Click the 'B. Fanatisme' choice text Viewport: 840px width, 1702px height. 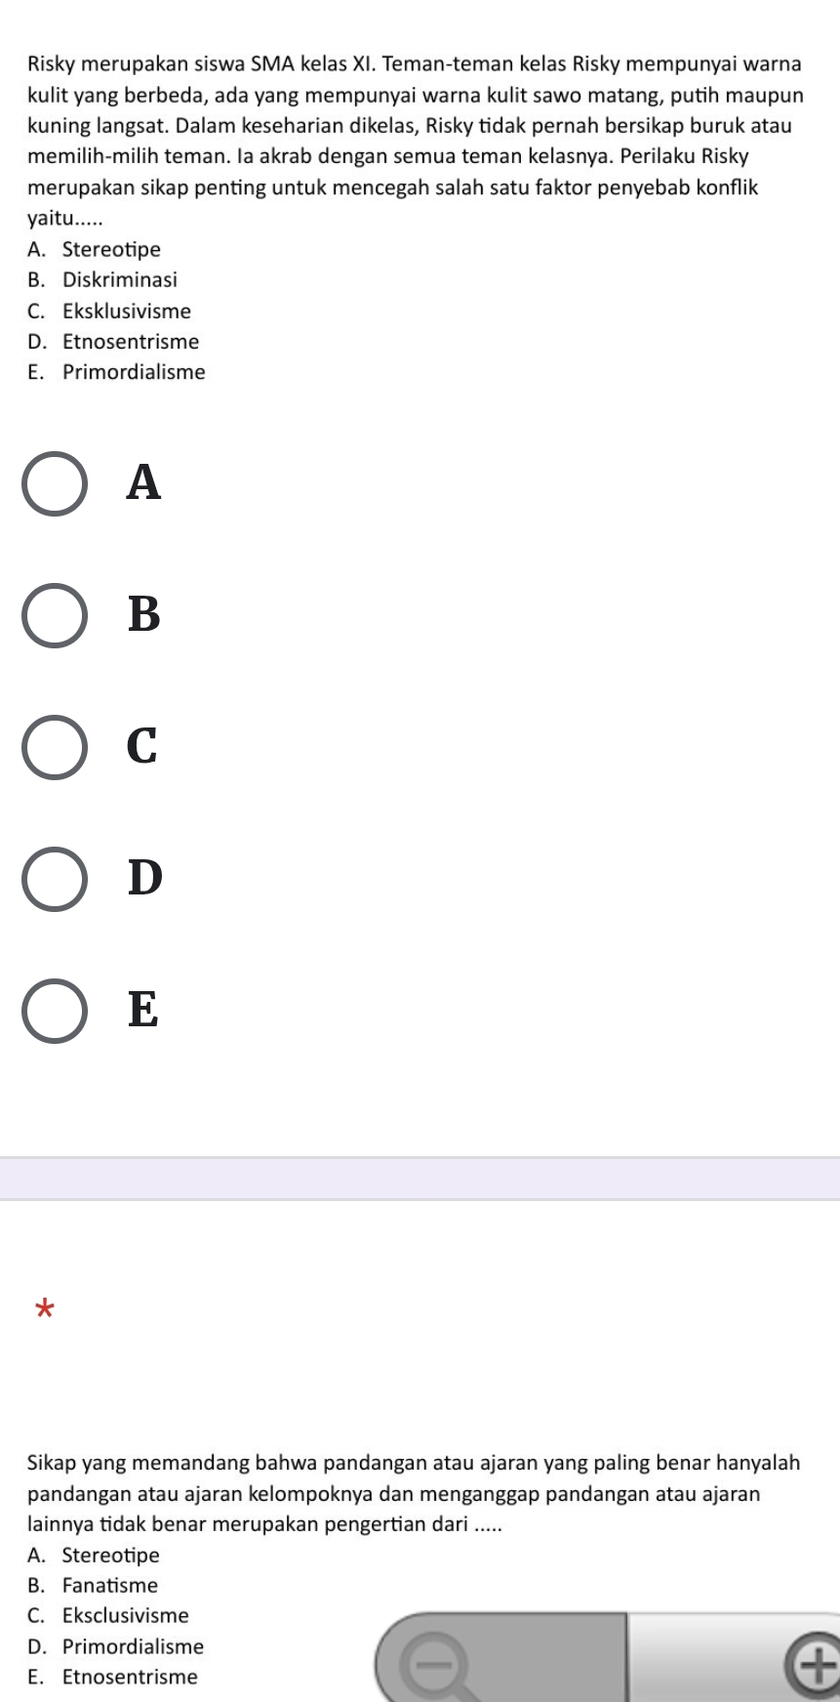(93, 1585)
